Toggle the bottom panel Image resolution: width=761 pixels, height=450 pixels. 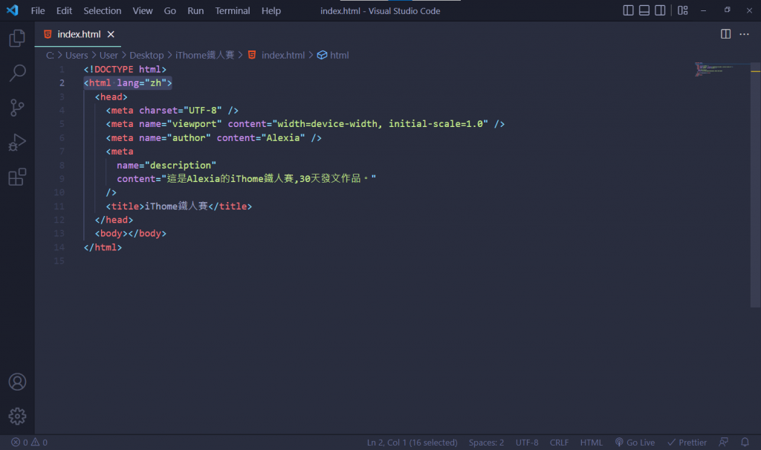[x=644, y=10]
